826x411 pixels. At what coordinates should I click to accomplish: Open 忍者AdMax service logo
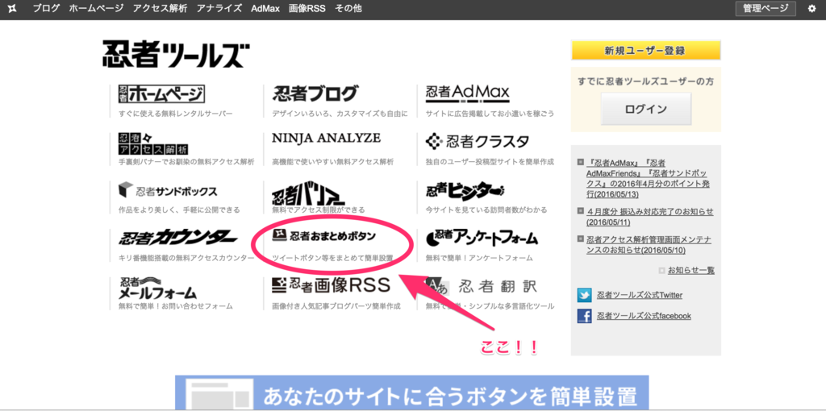pyautogui.click(x=468, y=93)
